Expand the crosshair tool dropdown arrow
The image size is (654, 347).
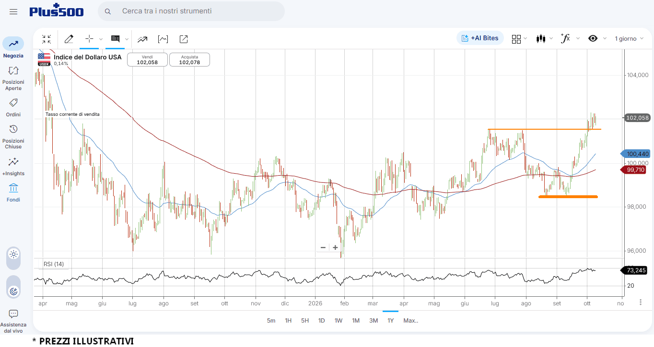point(101,39)
